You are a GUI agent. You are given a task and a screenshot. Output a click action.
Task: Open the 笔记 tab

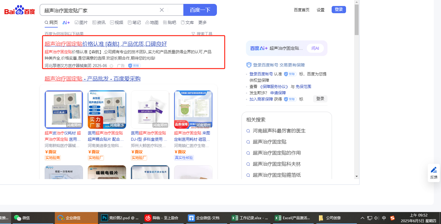coord(134,22)
